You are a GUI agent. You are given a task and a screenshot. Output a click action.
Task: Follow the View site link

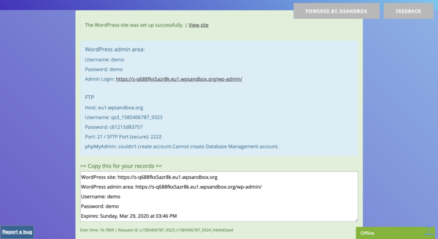tap(198, 25)
